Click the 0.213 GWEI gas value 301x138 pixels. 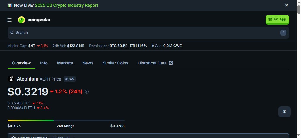[173, 46]
